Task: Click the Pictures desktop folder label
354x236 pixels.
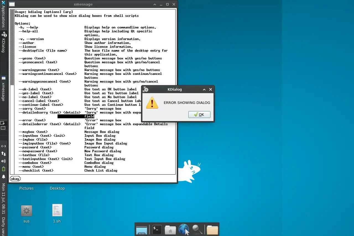Action: coord(27,188)
